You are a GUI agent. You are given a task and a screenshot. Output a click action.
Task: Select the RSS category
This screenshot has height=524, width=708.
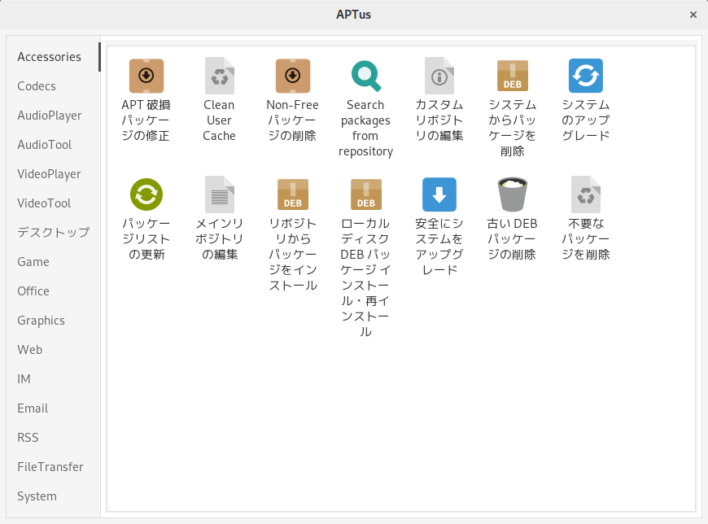click(x=53, y=438)
